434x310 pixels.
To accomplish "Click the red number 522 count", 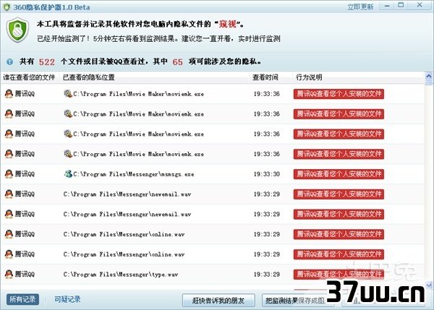I will point(47,62).
